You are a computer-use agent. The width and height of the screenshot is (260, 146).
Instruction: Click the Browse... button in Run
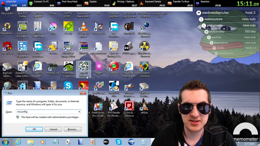(72, 129)
